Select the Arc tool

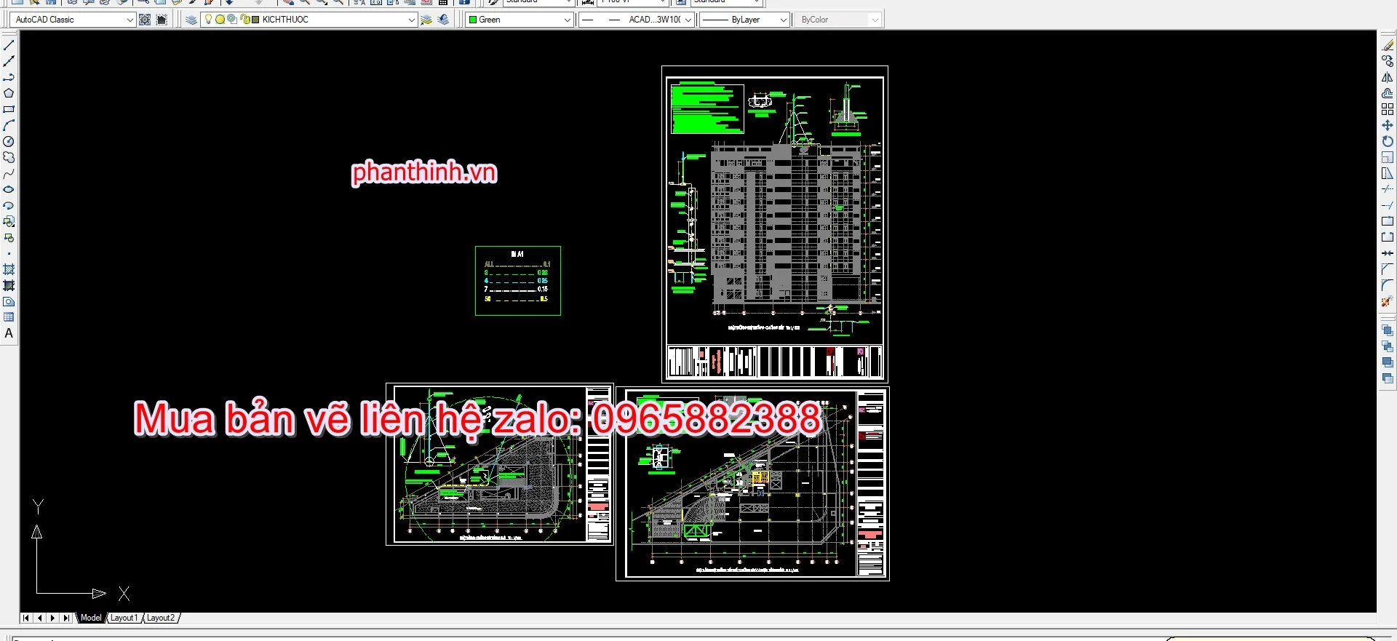9,125
